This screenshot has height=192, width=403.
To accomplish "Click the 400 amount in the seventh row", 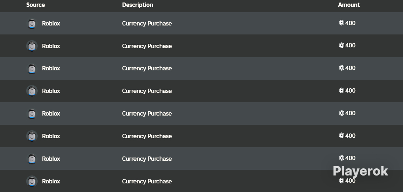I will tap(350, 158).
